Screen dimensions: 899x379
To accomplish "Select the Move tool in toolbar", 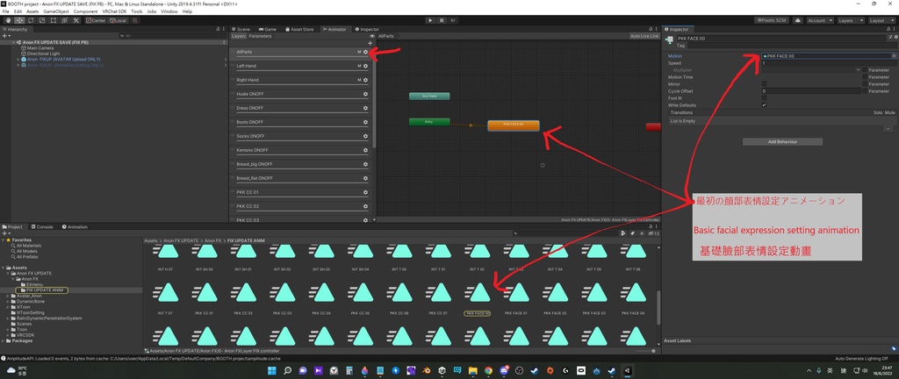I will pos(19,20).
